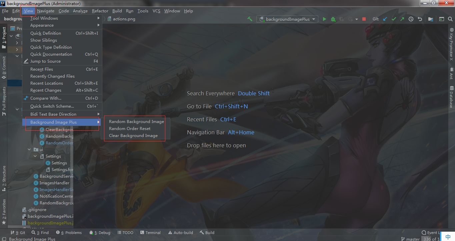The height and width of the screenshot is (241, 455).
Task: Click actions.png breadcrumb in navigation bar
Action: (x=121, y=19)
